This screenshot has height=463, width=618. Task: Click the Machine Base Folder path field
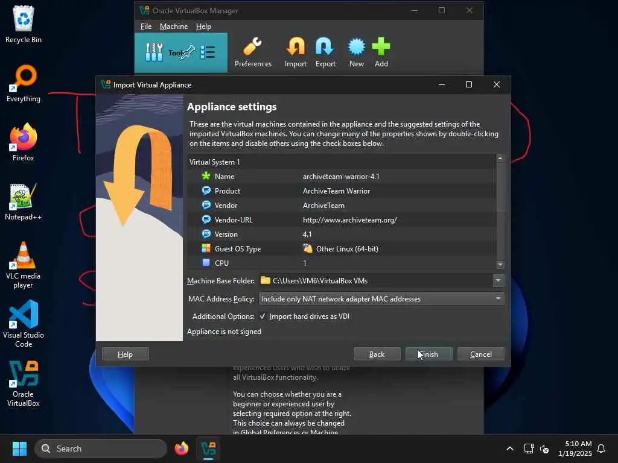[375, 280]
